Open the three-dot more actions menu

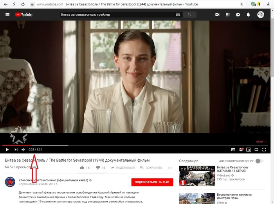[x=170, y=168]
